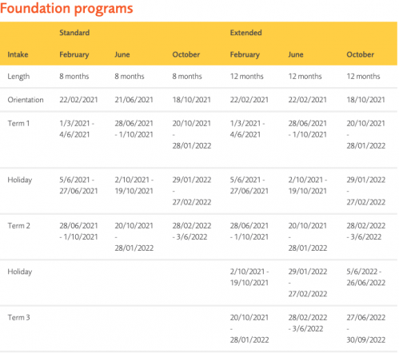The image size is (399, 353).
Task: Click Extended October Term 3 end date 30/09/2022
Action: point(365,340)
